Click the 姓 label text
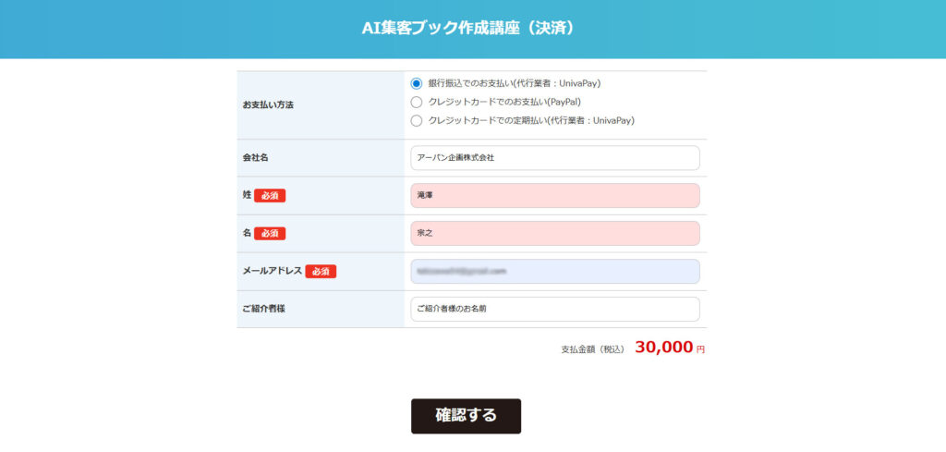This screenshot has height=452, width=946. click(247, 196)
